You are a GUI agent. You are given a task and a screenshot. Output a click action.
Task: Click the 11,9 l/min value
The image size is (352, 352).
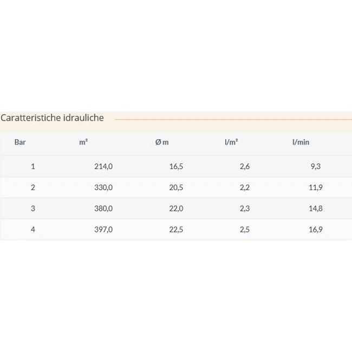pos(316,187)
